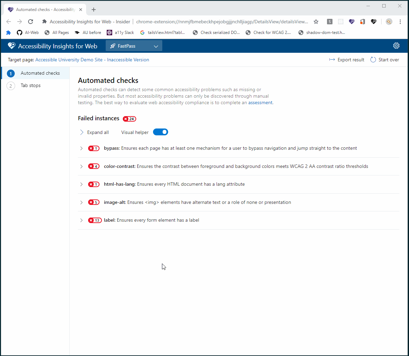Close the Automated checks browser tab
This screenshot has width=409, height=356.
pos(81,10)
